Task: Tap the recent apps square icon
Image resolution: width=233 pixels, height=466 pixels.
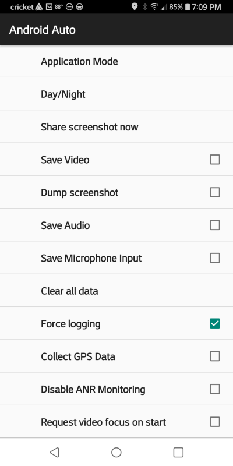Action: click(x=178, y=452)
